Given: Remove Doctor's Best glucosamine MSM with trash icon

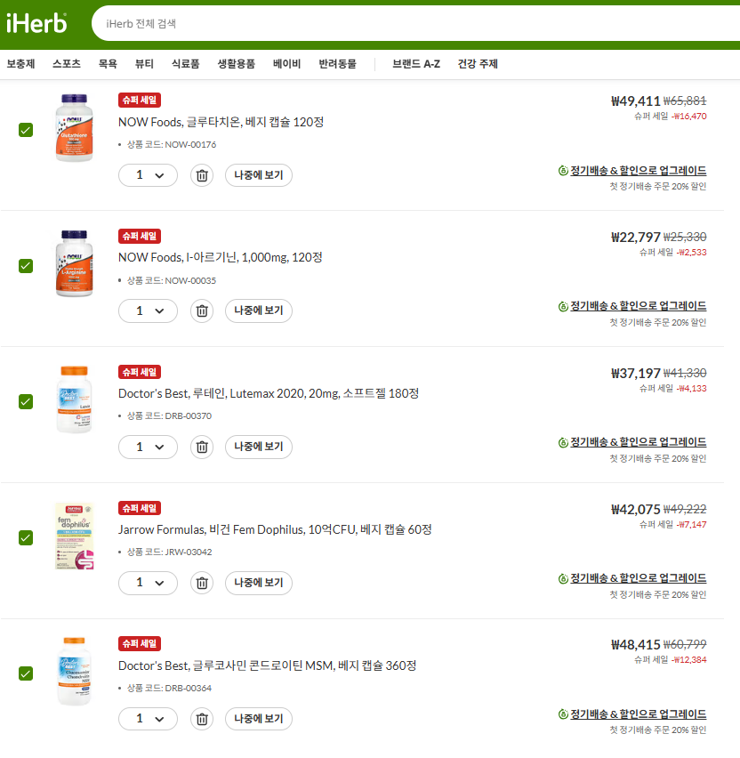Looking at the screenshot, I should (202, 719).
